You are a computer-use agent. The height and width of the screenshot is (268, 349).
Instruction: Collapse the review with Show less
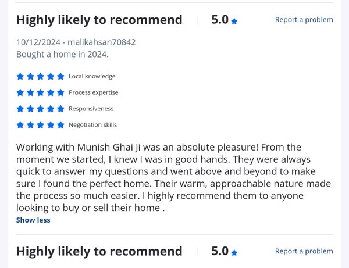pyautogui.click(x=33, y=220)
